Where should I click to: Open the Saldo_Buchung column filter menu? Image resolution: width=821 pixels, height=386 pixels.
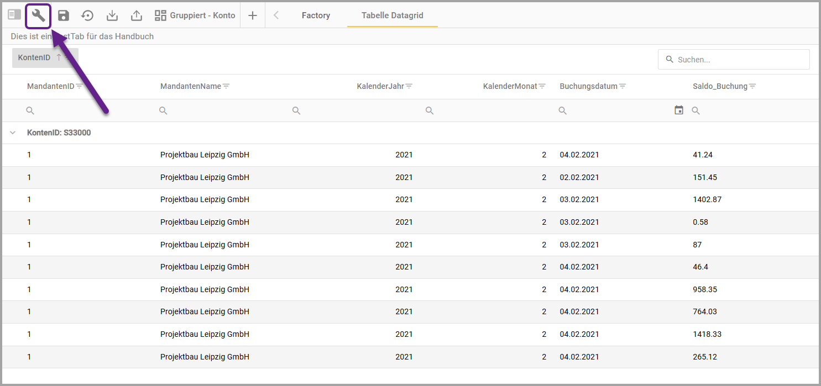tap(752, 87)
